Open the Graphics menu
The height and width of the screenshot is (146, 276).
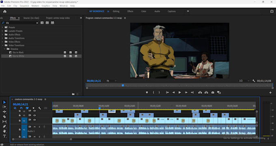click(x=46, y=6)
